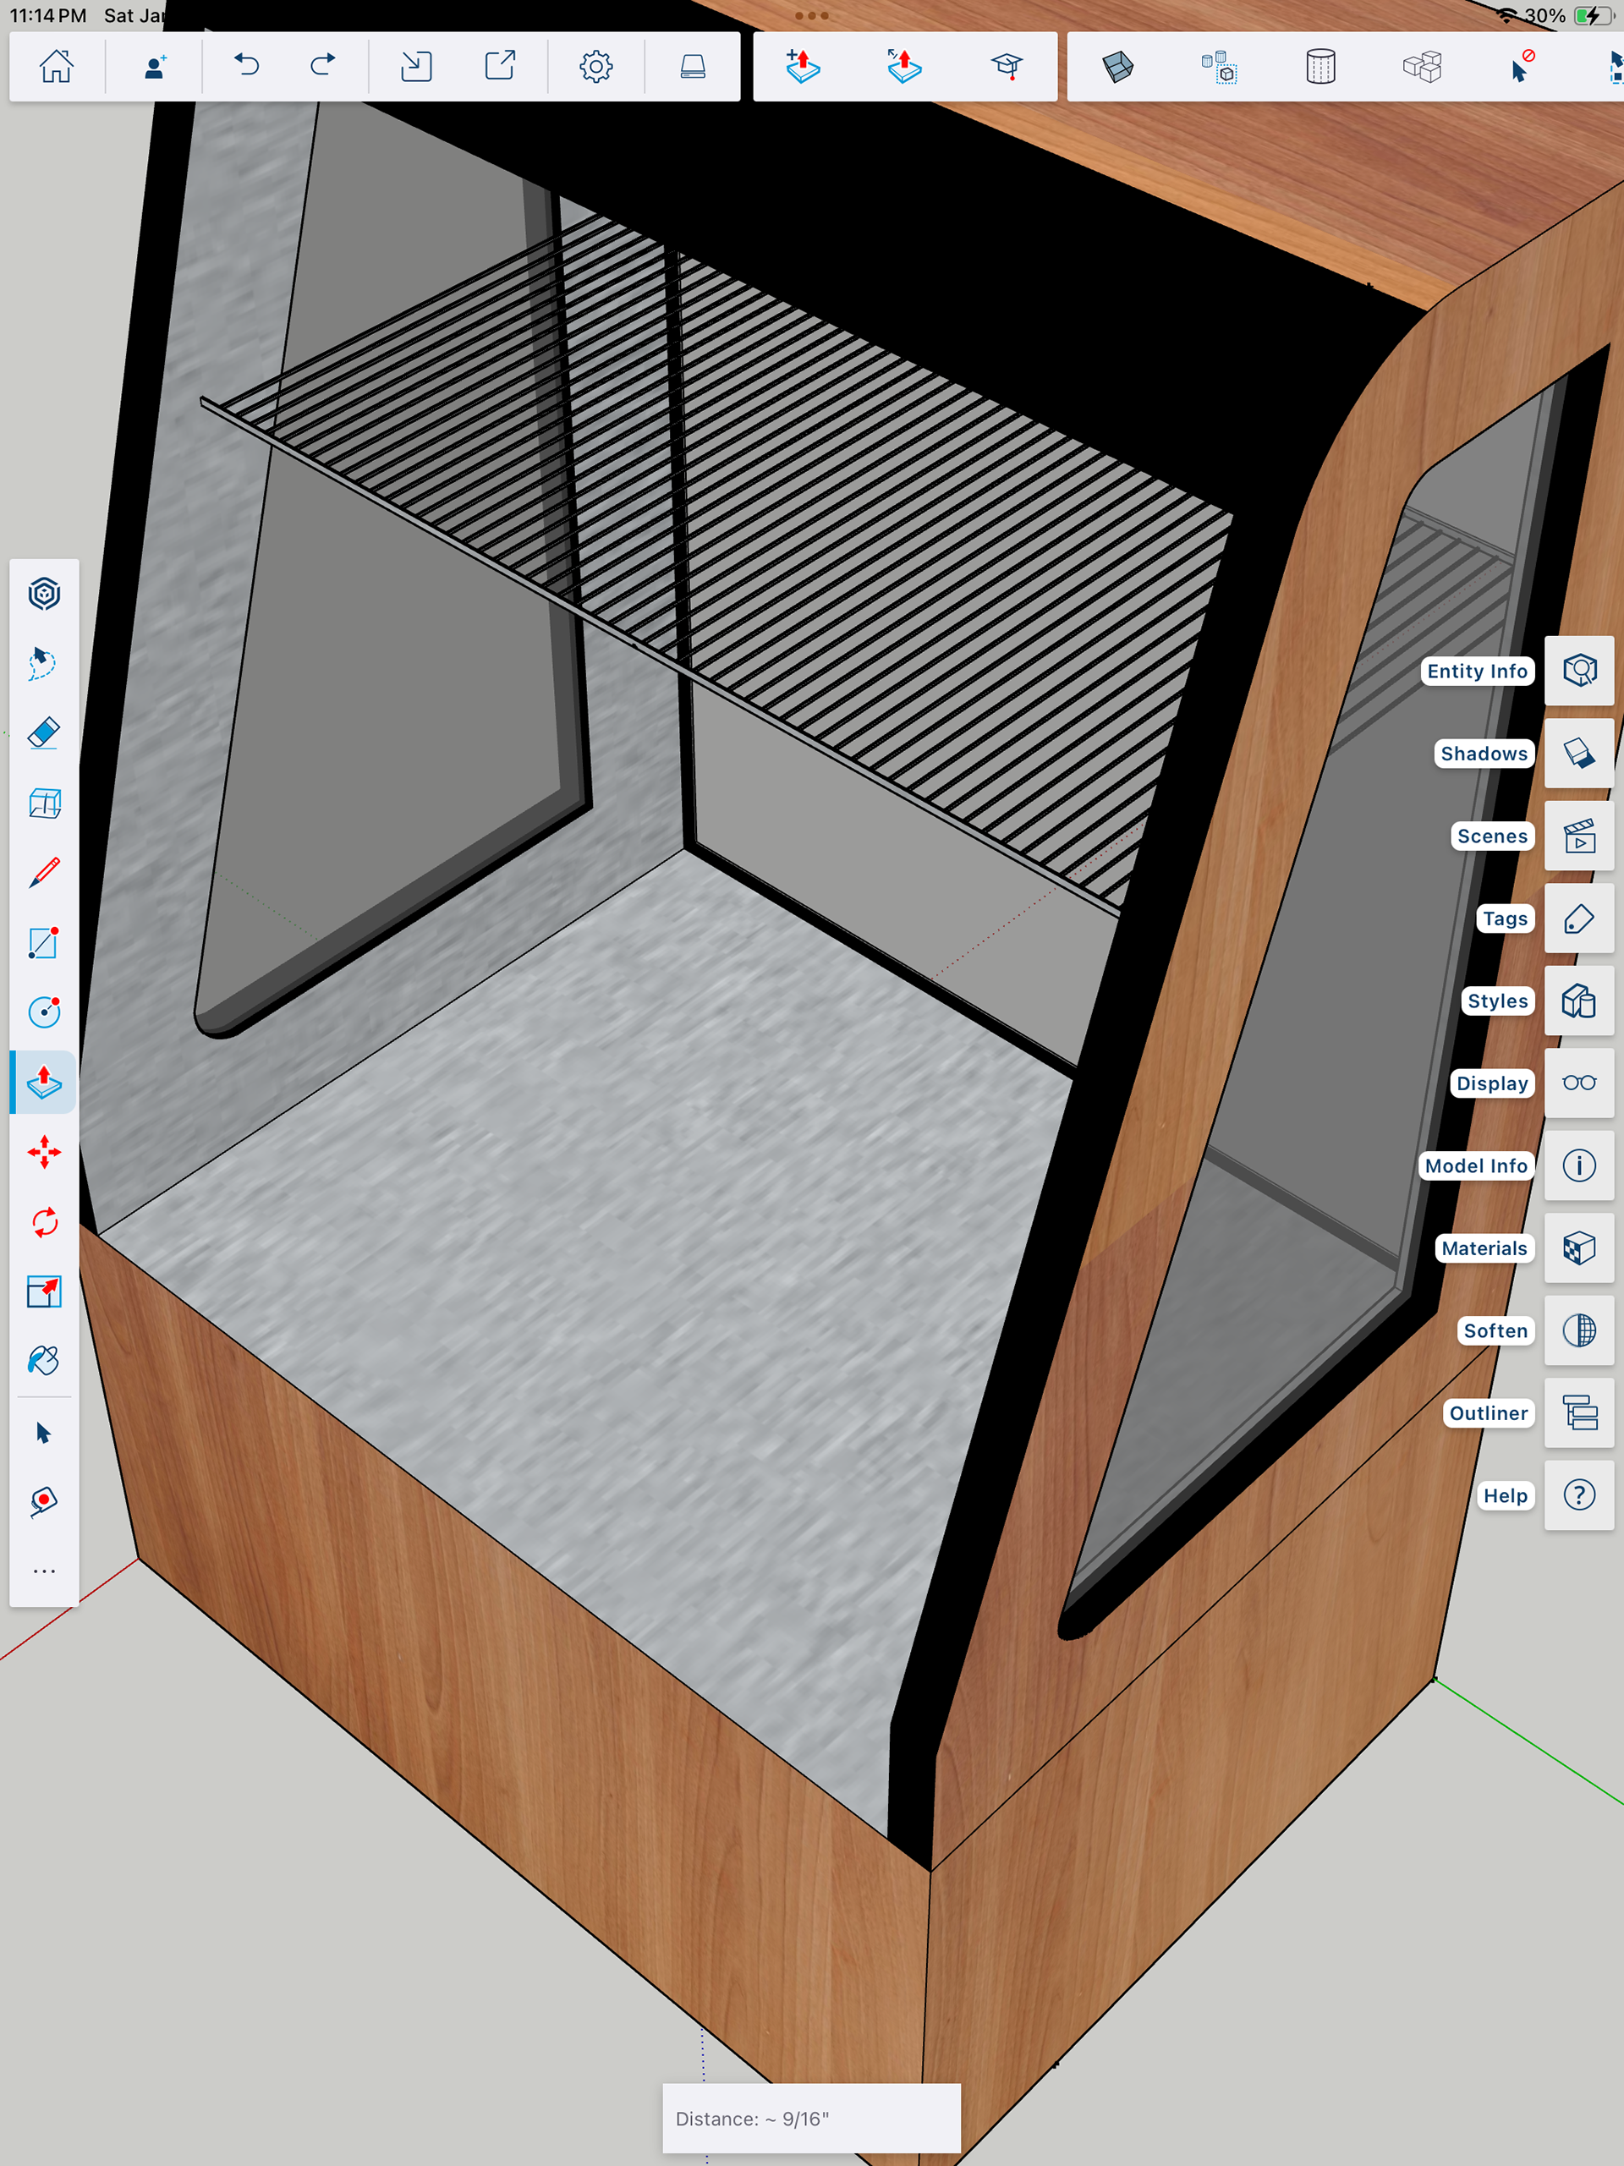Tap the Distance measurement field
This screenshot has height=2166, width=1624.
pos(811,2118)
